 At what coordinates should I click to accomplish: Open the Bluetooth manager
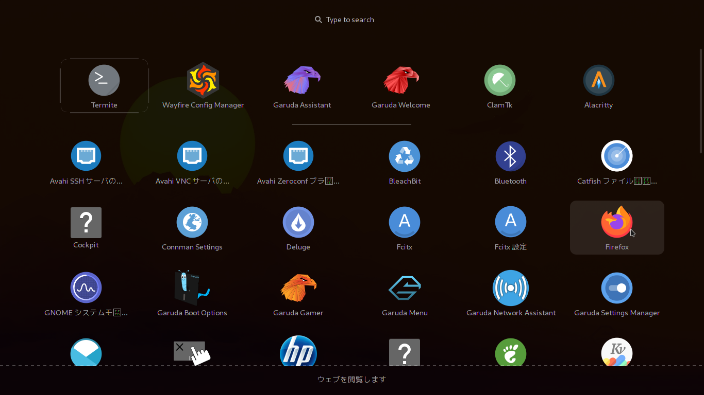(511, 161)
